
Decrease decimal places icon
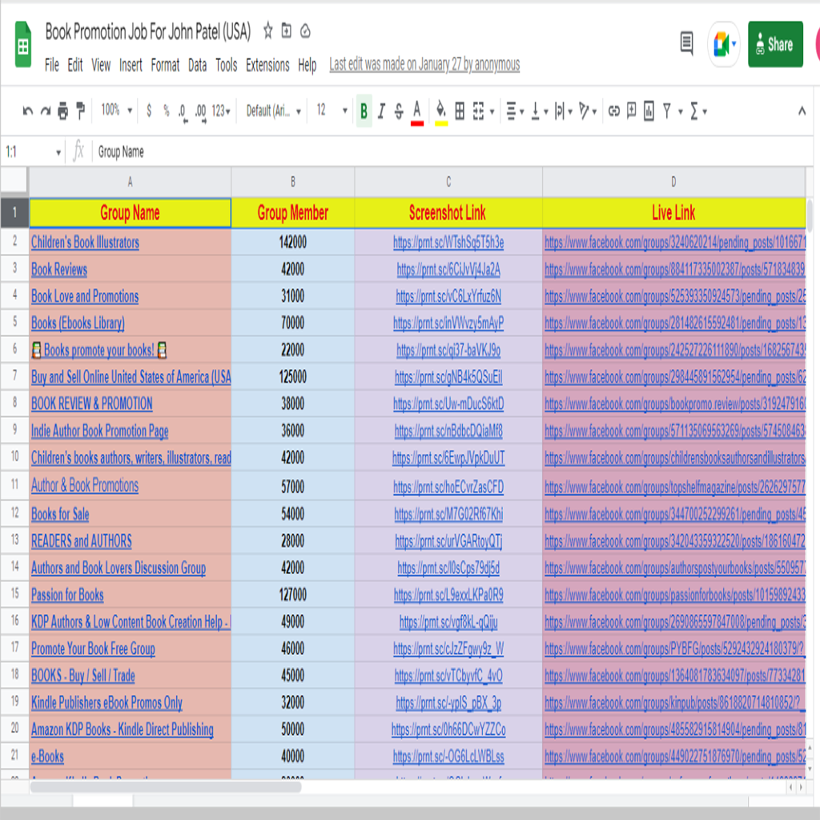[183, 112]
